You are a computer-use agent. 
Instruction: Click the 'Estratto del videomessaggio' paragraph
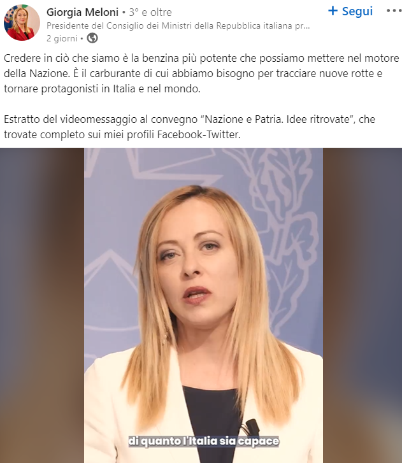[189, 127]
